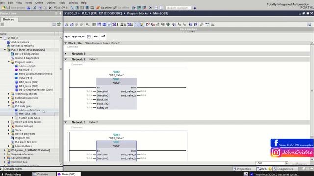Collapse the PLC_1 tree node
Image resolution: width=314 pixels, height=176 pixels.
click(x=5, y=50)
